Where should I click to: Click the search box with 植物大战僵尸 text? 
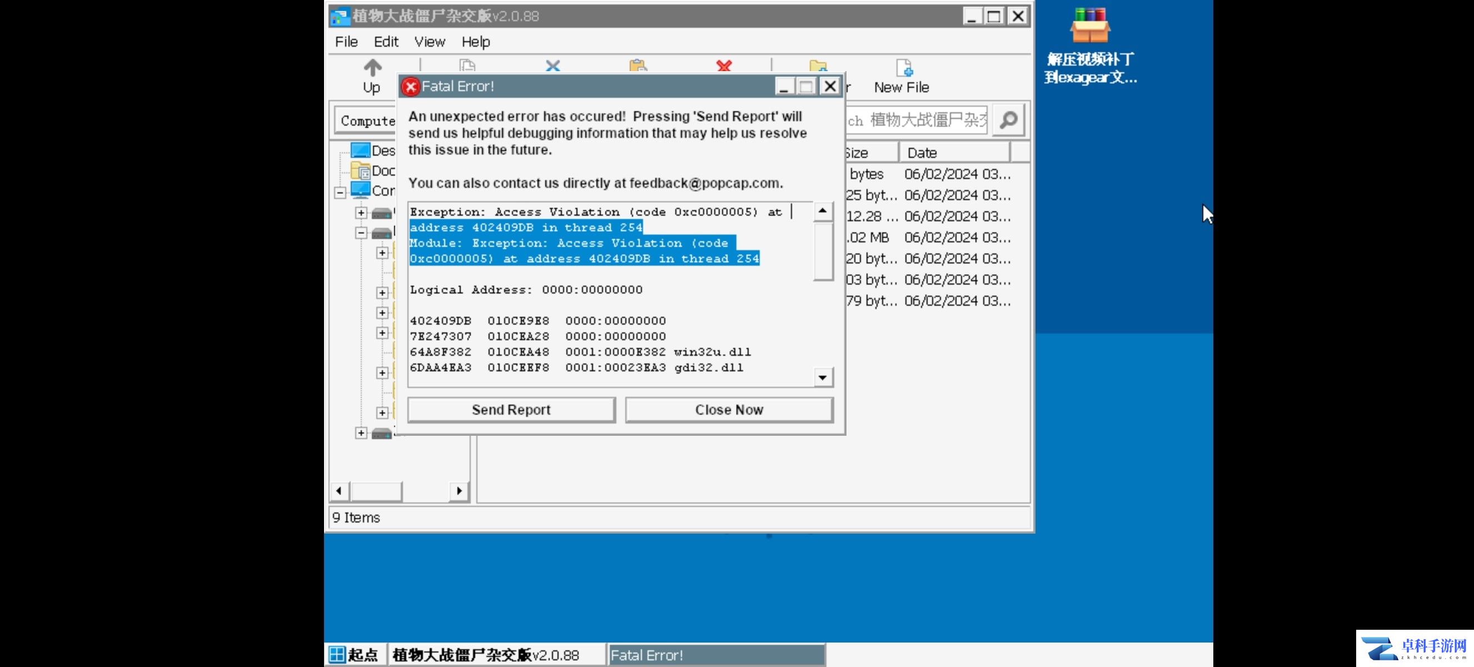point(916,120)
